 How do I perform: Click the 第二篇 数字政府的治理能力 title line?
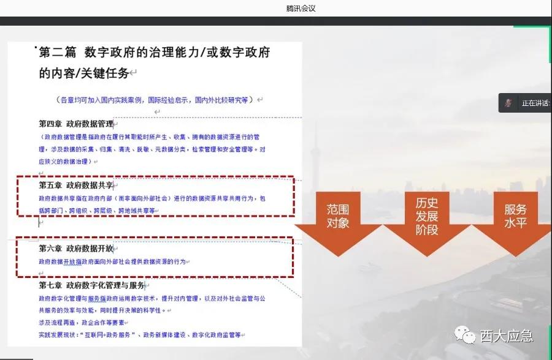155,53
